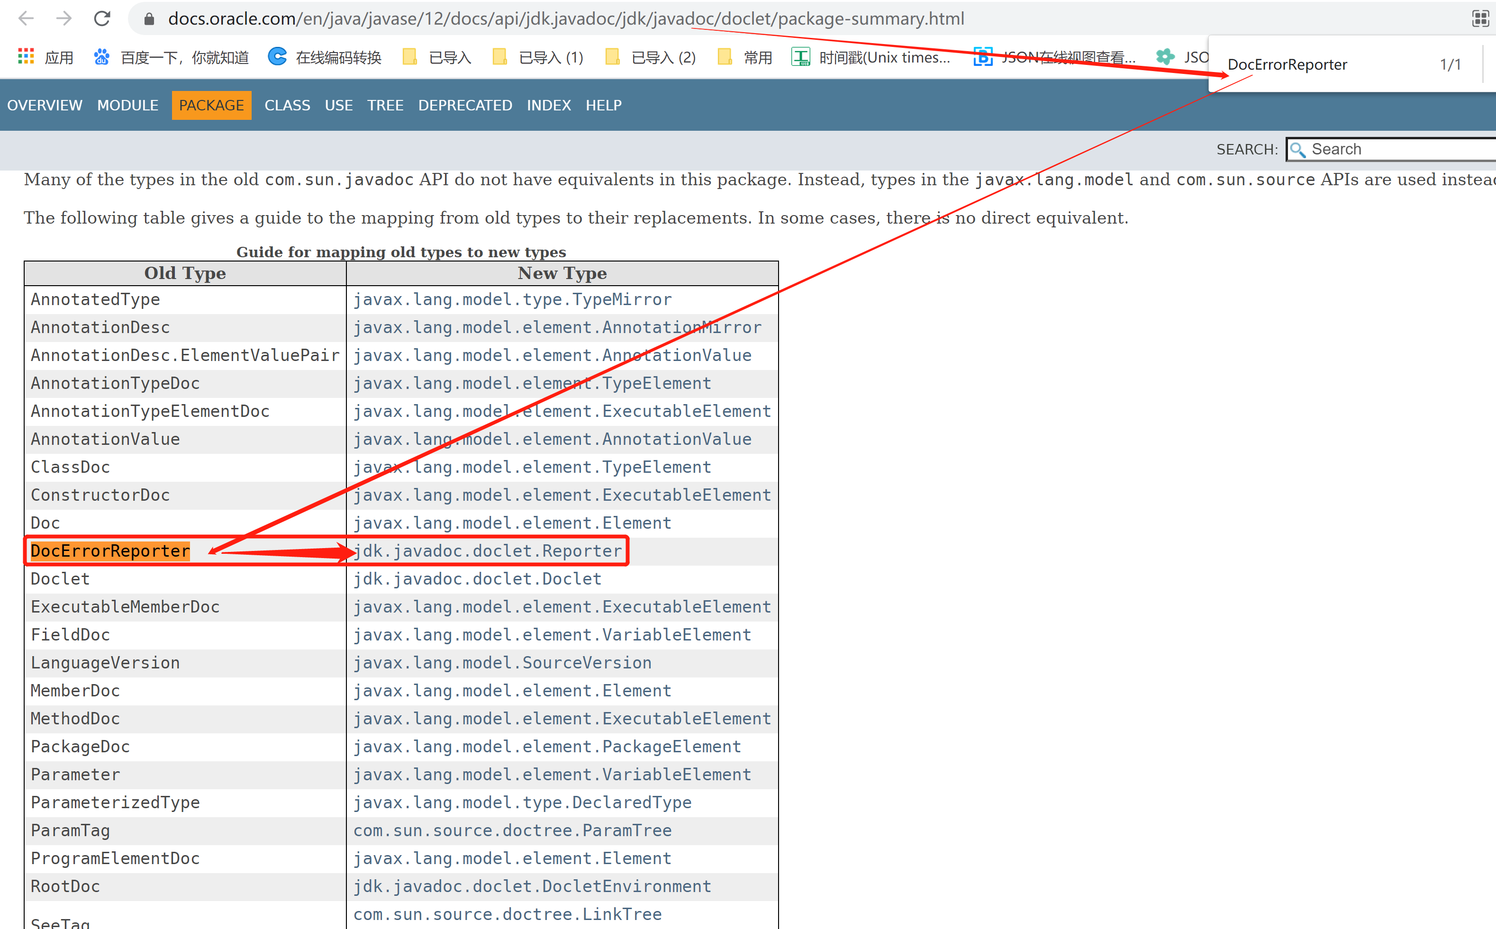The height and width of the screenshot is (929, 1496).
Task: Open the jdk.javadoc.doclet.DocletEnvironment link
Action: pos(532,886)
